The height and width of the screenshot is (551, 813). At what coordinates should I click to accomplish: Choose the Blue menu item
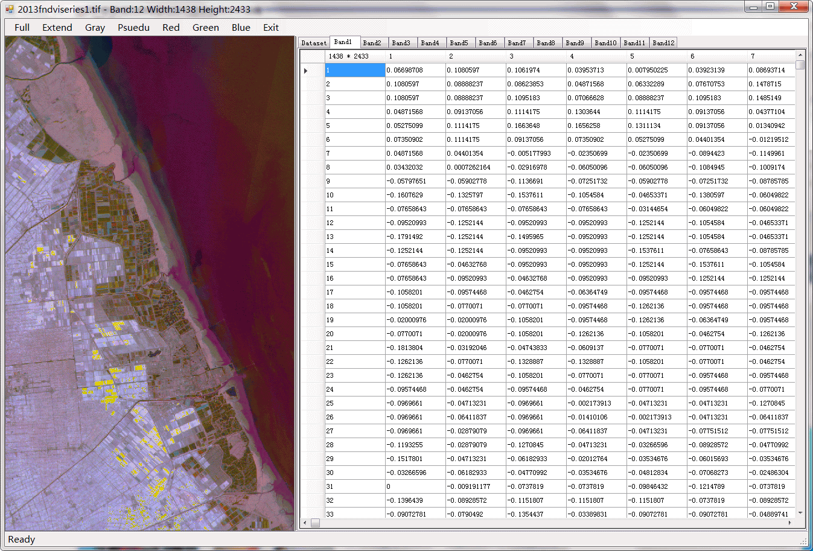tap(241, 28)
